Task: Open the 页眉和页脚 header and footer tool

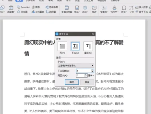Action: (67, 9)
